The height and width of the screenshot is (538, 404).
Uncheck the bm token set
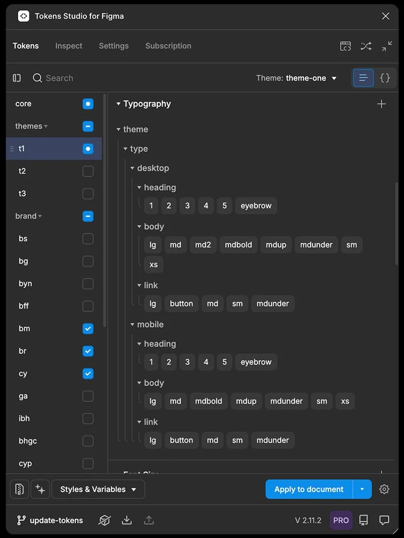(88, 329)
